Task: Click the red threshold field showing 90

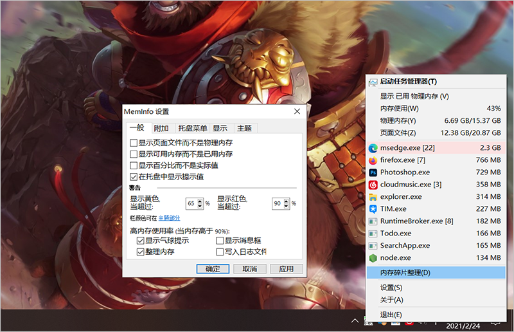Action: pos(278,203)
